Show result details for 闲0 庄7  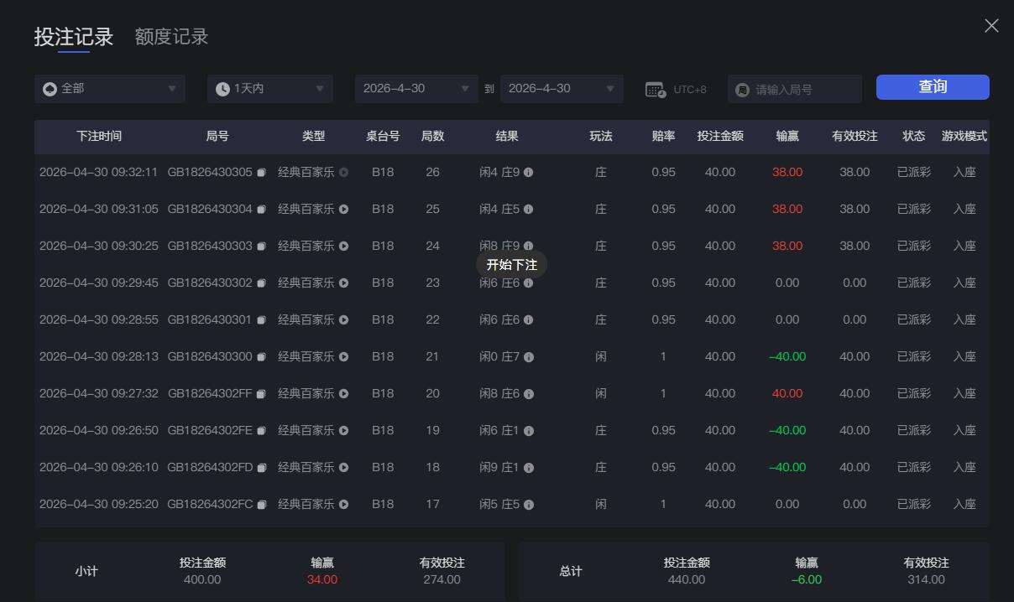[x=529, y=357]
